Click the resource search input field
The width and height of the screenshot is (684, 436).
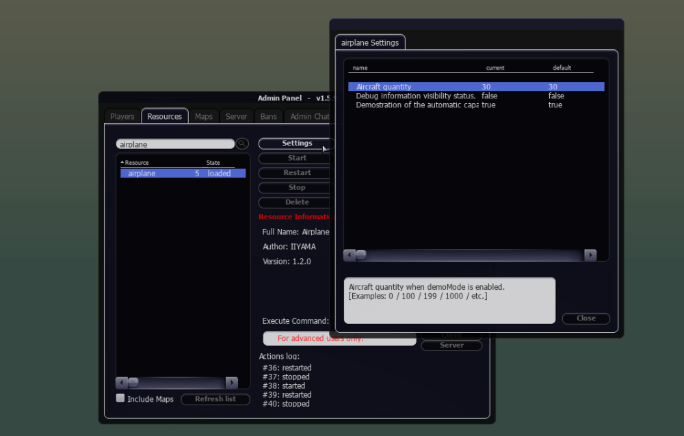[x=175, y=144]
